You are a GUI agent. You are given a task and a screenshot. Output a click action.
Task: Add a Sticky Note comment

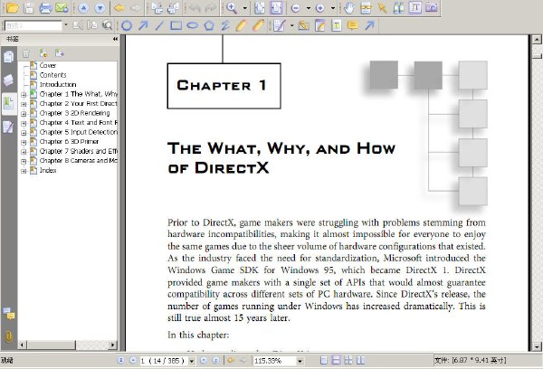tap(353, 25)
